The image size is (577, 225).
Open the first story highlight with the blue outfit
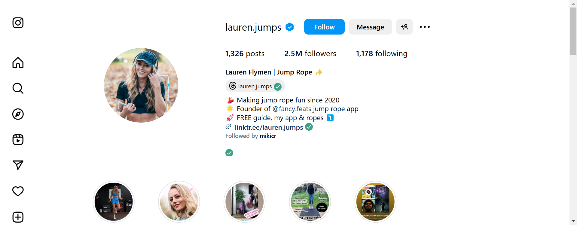(114, 202)
